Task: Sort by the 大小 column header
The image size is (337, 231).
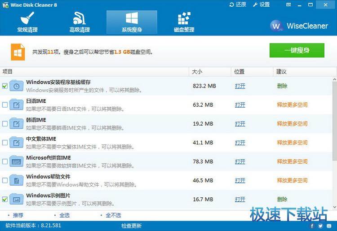Action: [x=210, y=72]
